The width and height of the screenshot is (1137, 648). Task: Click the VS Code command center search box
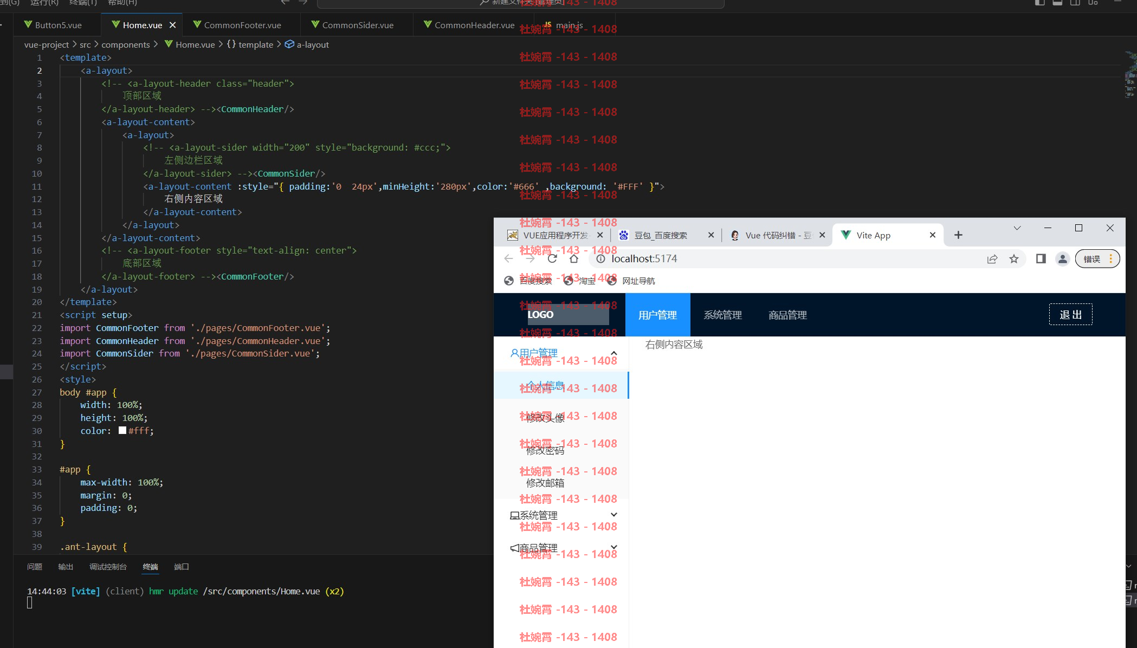point(520,3)
